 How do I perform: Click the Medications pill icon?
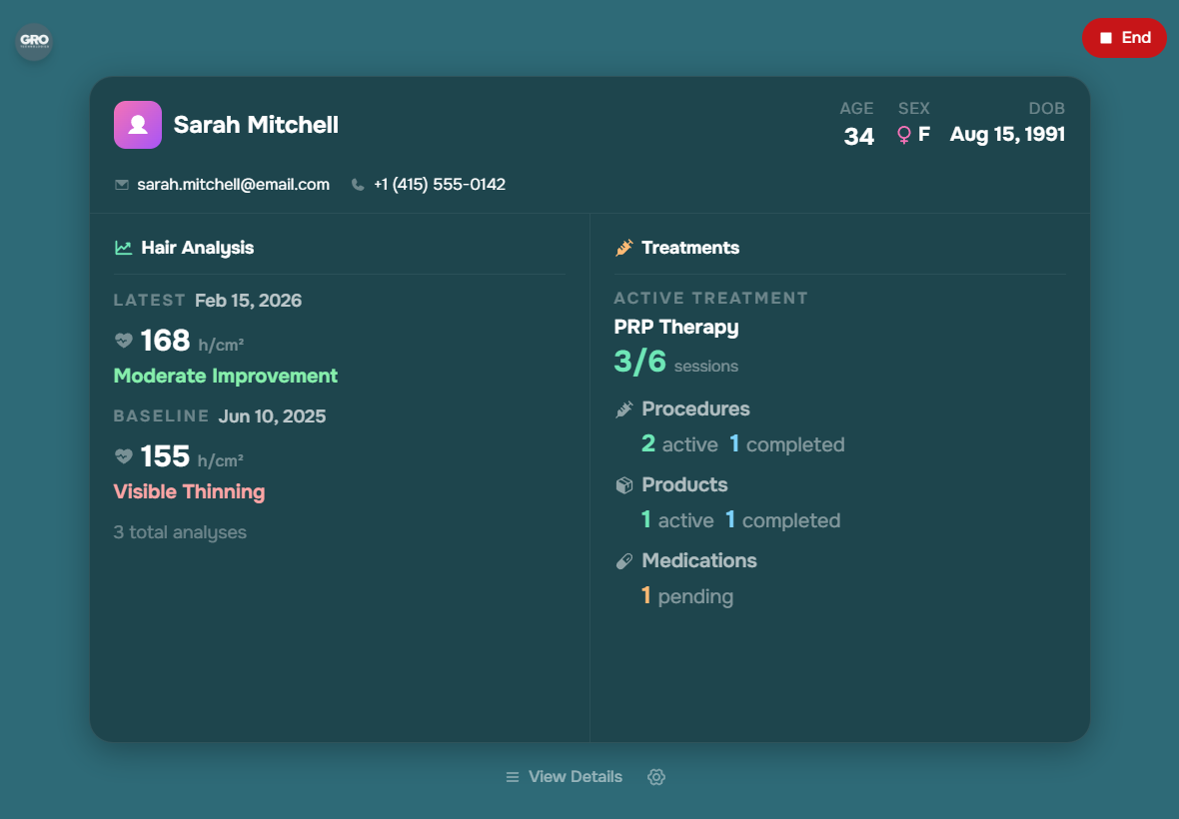(624, 561)
